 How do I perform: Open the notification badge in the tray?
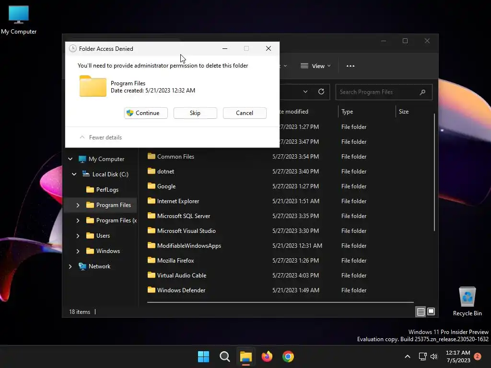(x=478, y=356)
